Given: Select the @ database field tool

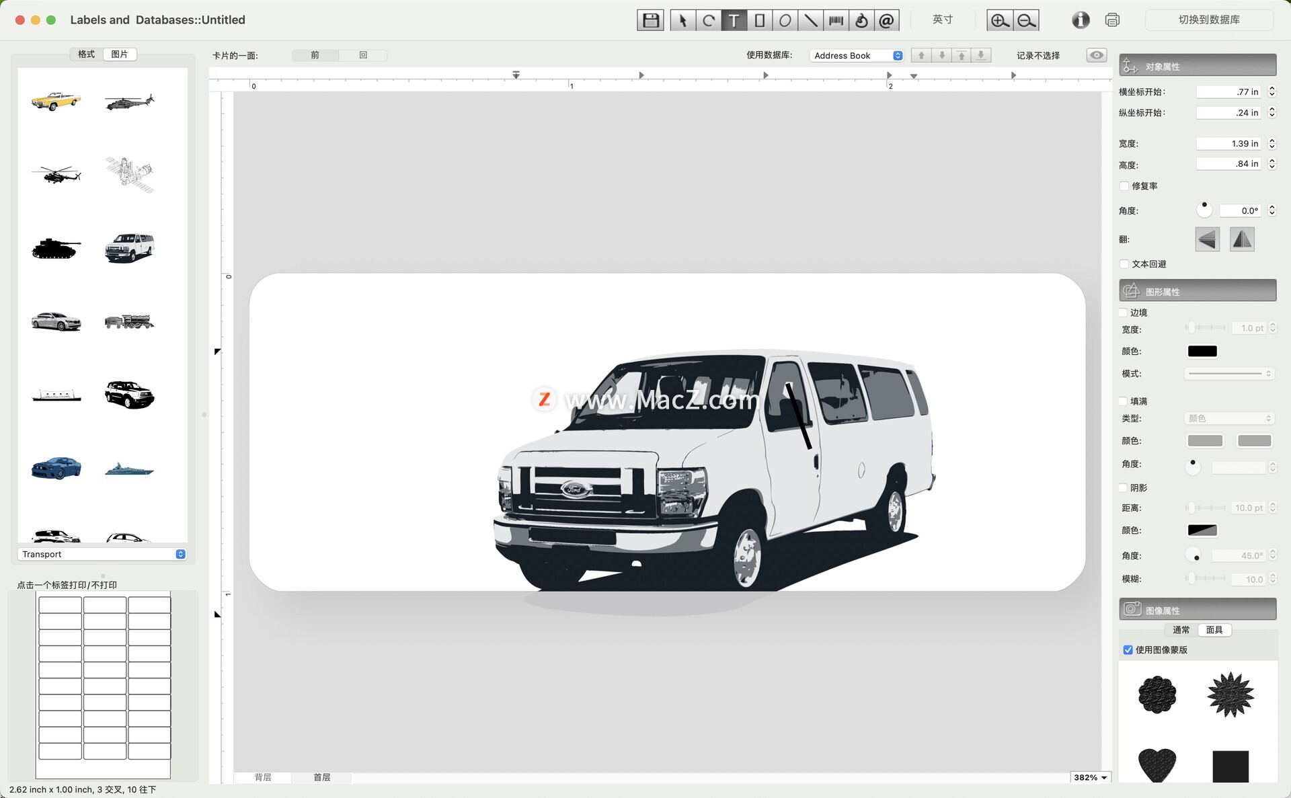Looking at the screenshot, I should click(x=887, y=20).
